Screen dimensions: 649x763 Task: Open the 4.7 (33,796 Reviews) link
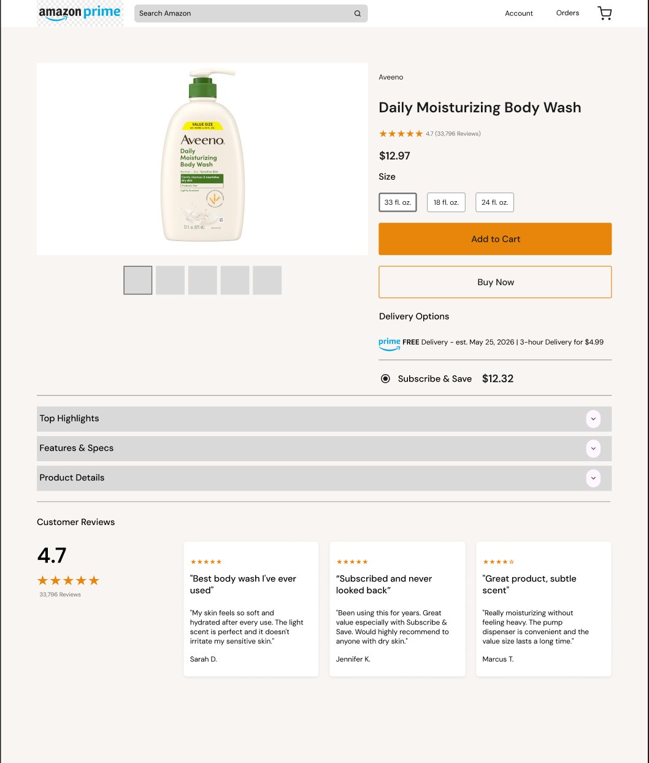point(453,134)
